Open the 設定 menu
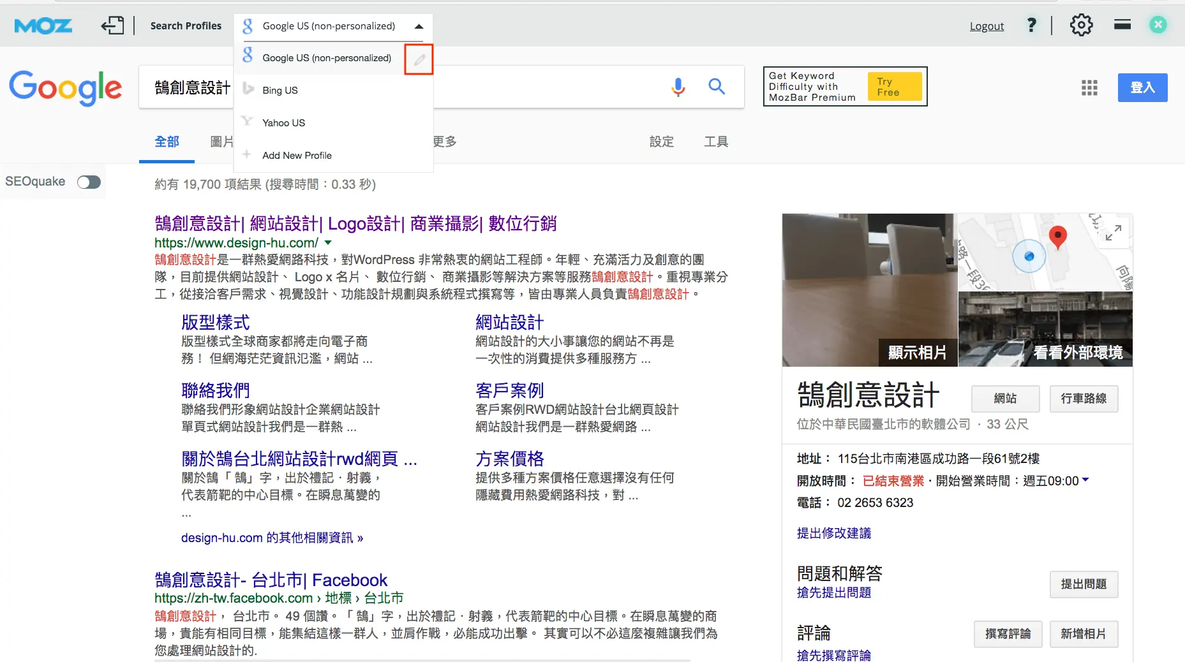 pos(661,142)
